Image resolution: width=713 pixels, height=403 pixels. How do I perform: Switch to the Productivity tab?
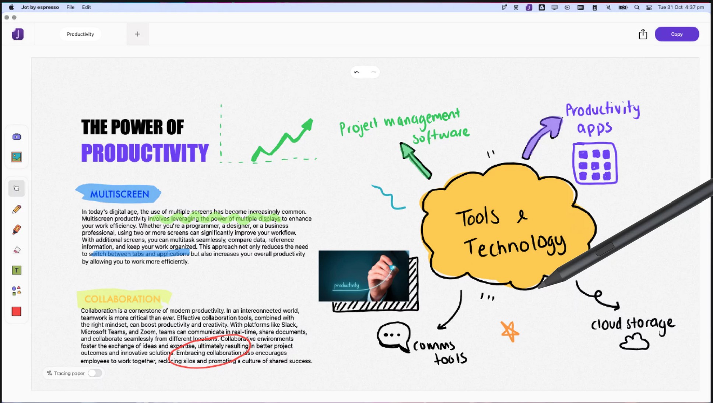coord(80,34)
